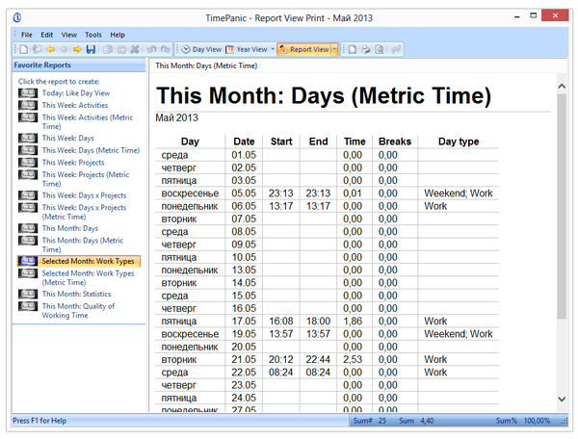The height and width of the screenshot is (439, 578).
Task: Select highlighted Selected Month: Work Types
Action: click(x=88, y=261)
